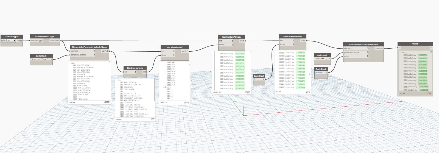This screenshot has width=439, height=153.
Task: Edit the "Service Type" code block text
Action: pyautogui.click(x=40, y=59)
